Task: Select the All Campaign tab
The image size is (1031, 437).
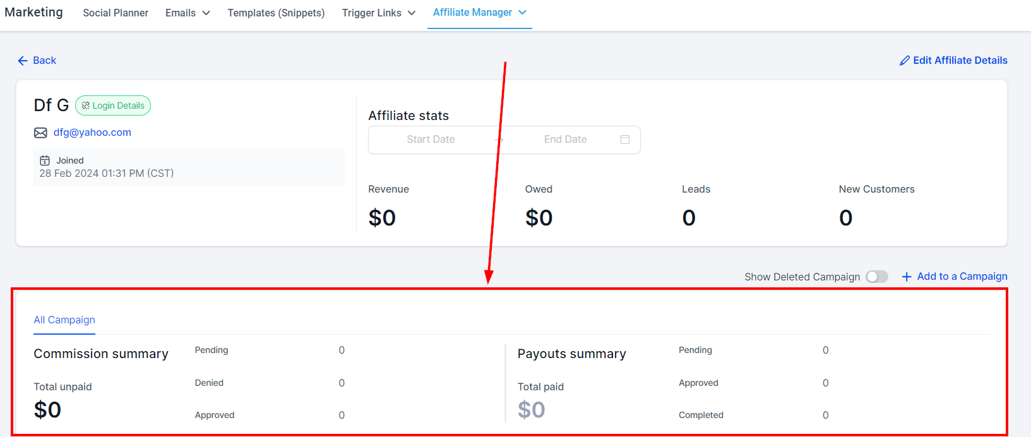Action: [x=64, y=320]
